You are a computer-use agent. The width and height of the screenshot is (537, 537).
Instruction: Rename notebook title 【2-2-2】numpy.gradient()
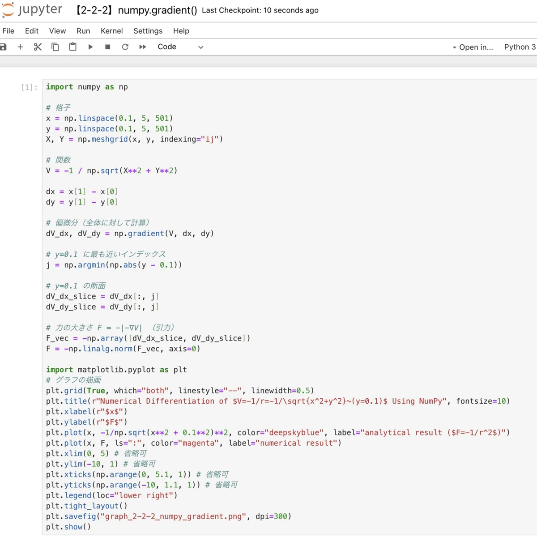(x=136, y=10)
